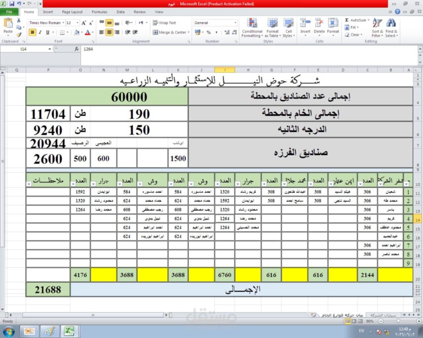Click Decrease Indent icon
This screenshot has height=338, width=423.
128,32
